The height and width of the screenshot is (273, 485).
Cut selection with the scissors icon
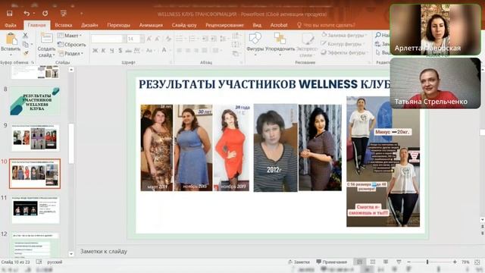[26, 36]
